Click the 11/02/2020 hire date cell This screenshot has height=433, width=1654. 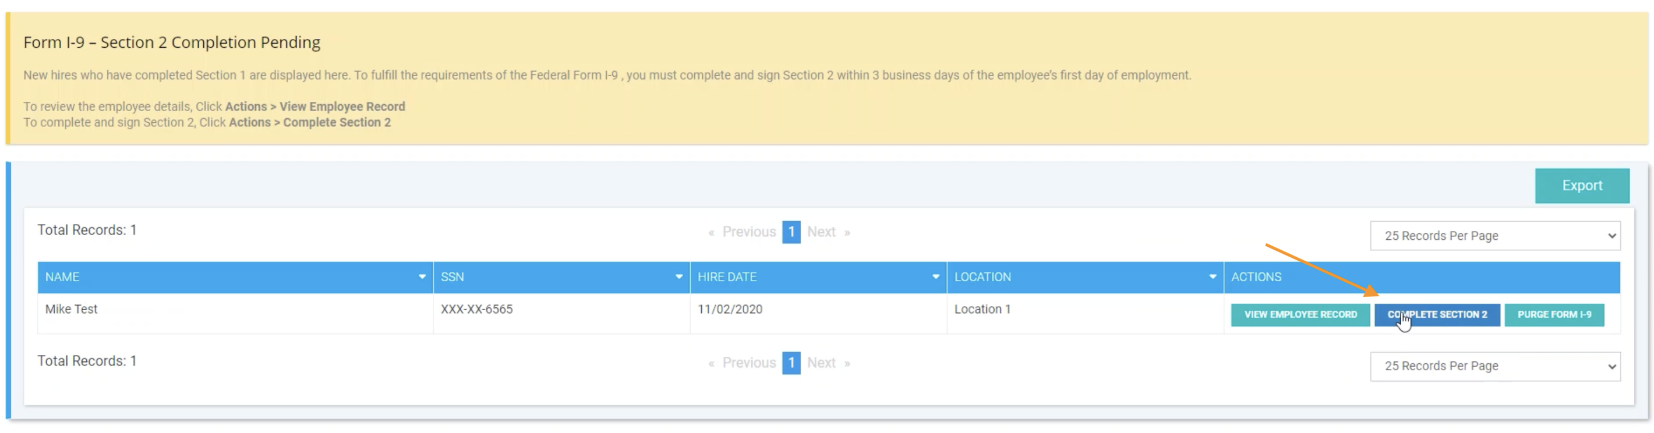click(x=729, y=309)
